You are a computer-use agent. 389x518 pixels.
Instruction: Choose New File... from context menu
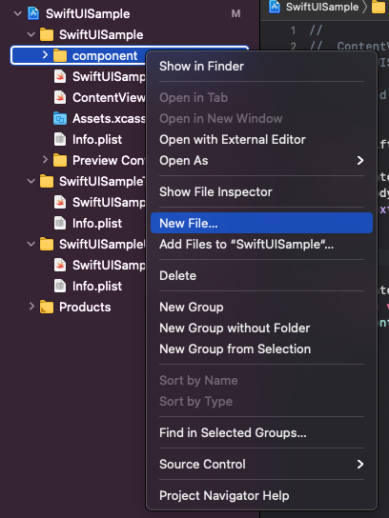click(261, 223)
